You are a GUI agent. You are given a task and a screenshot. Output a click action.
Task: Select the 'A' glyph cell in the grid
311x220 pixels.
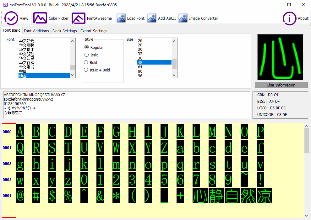[x=20, y=132]
